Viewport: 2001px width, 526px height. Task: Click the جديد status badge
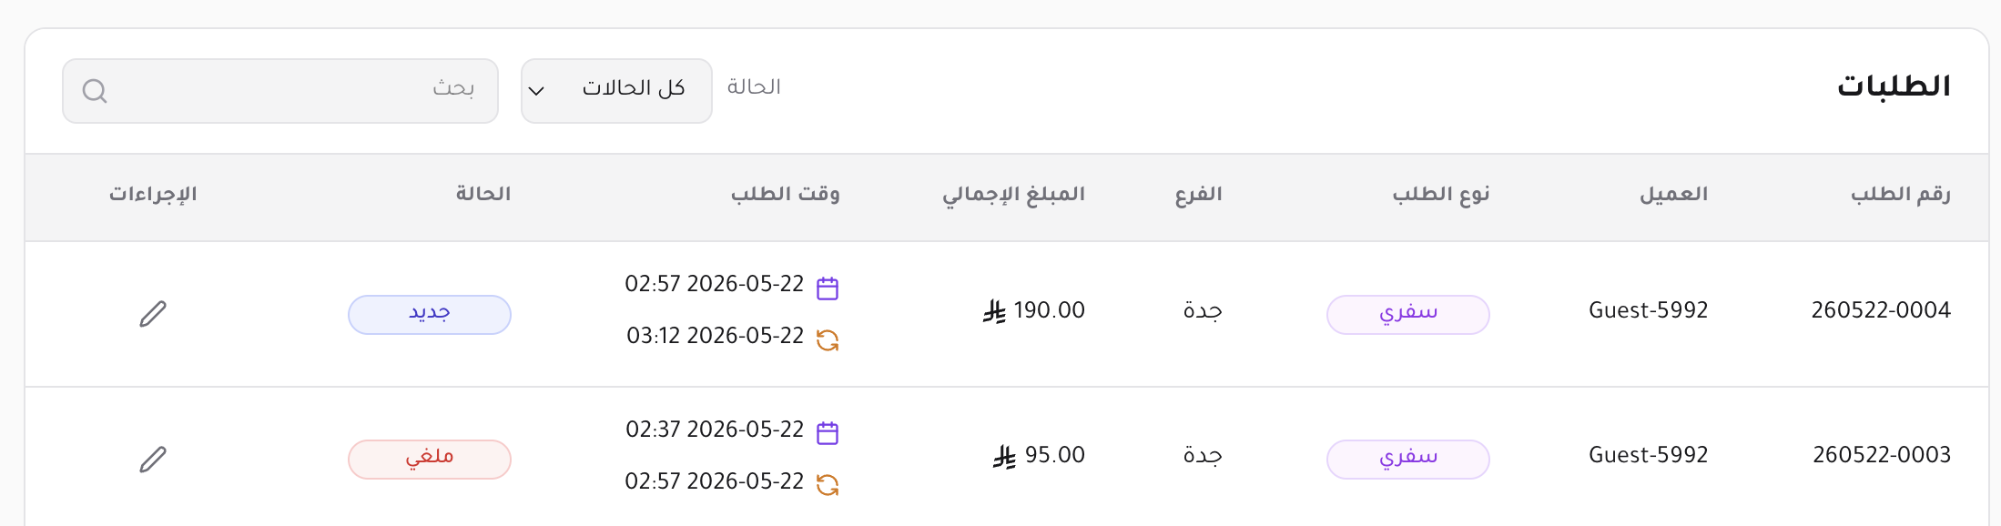(x=430, y=315)
